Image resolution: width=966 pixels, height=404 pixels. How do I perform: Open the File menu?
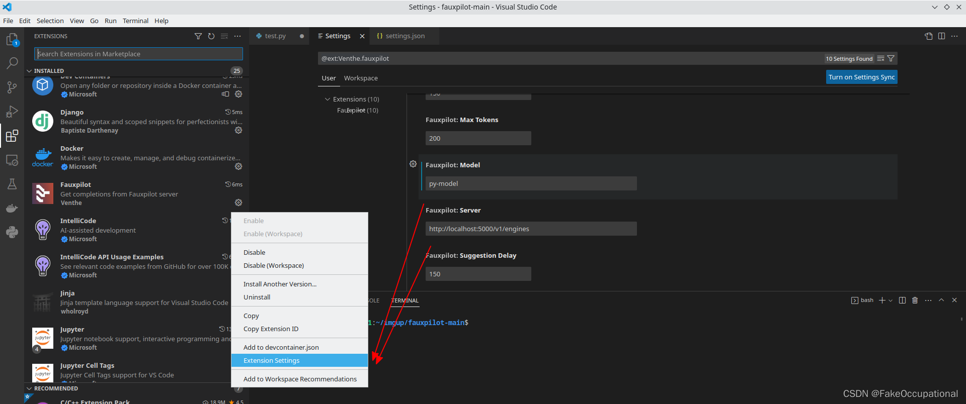8,21
